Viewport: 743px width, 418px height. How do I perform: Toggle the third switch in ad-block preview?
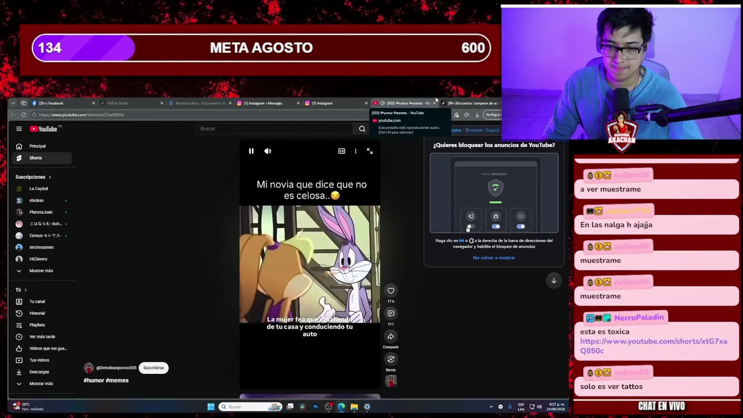[521, 226]
